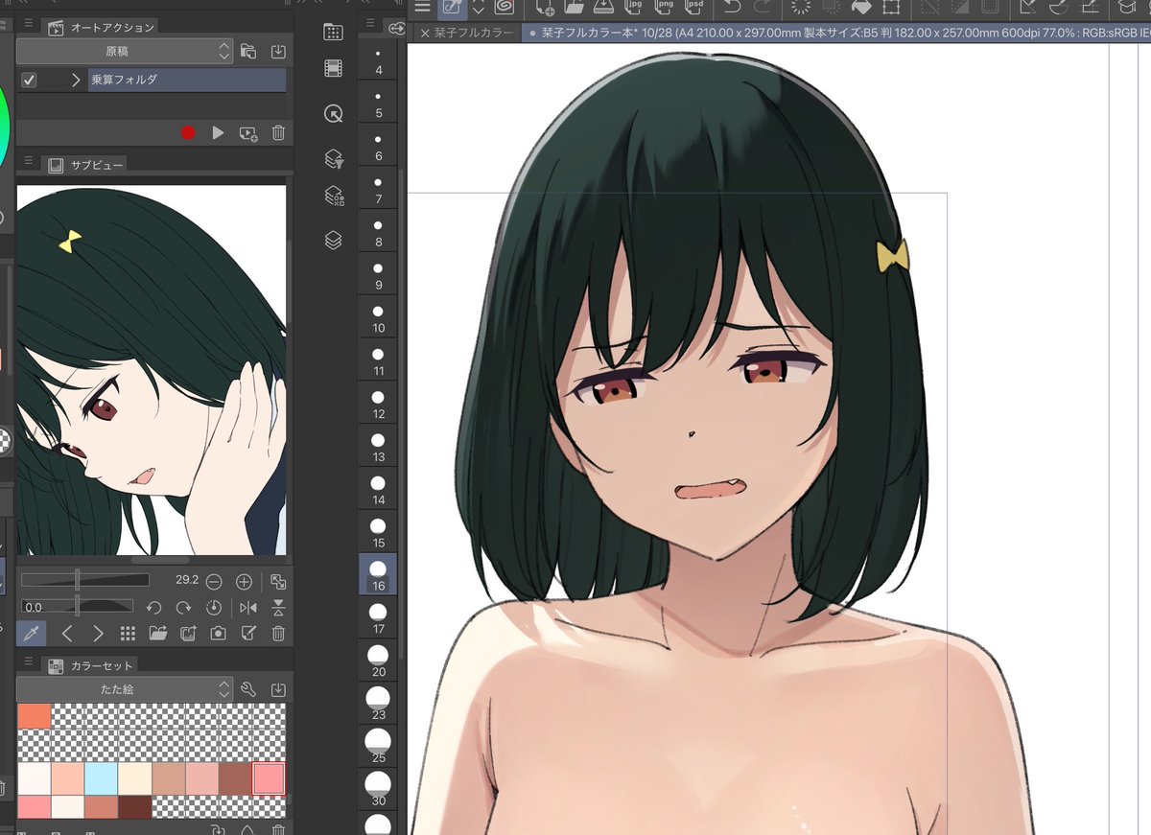1151x835 pixels.
Task: Open the create auto action set icon
Action: point(248,51)
